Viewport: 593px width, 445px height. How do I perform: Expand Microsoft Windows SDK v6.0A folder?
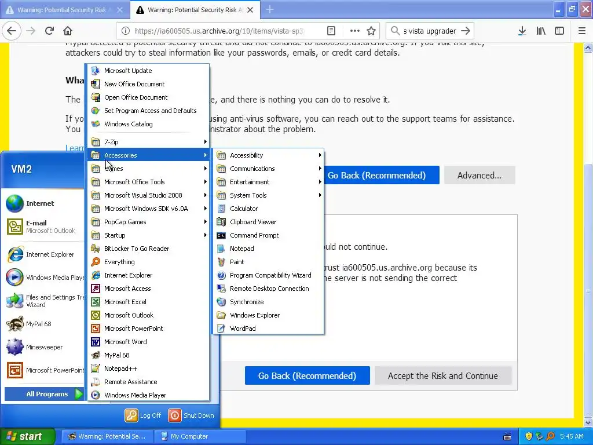(x=149, y=209)
